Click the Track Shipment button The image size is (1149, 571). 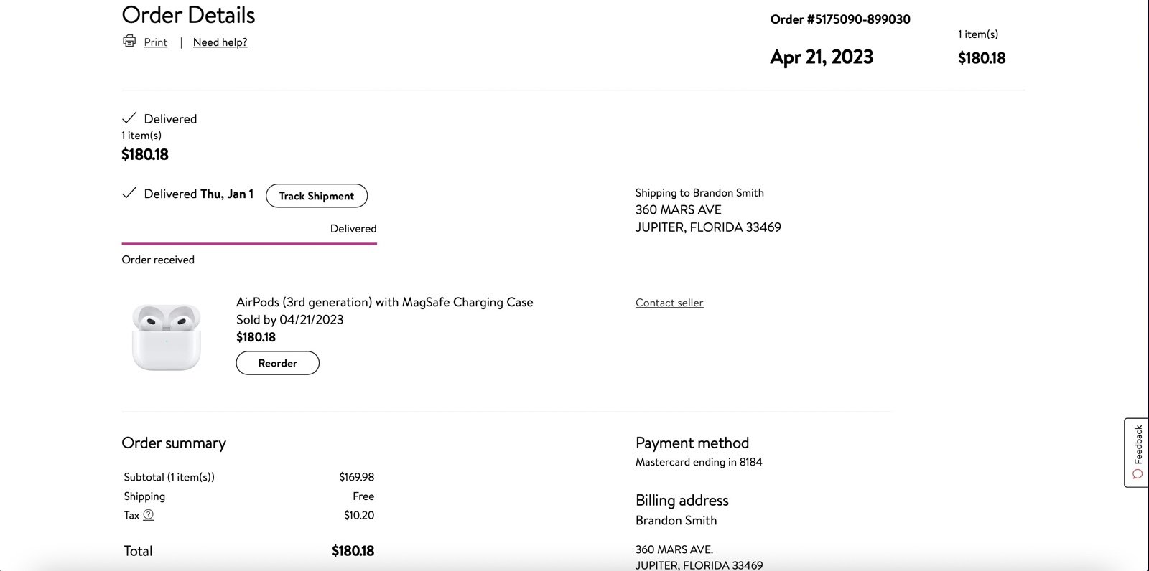pos(317,196)
